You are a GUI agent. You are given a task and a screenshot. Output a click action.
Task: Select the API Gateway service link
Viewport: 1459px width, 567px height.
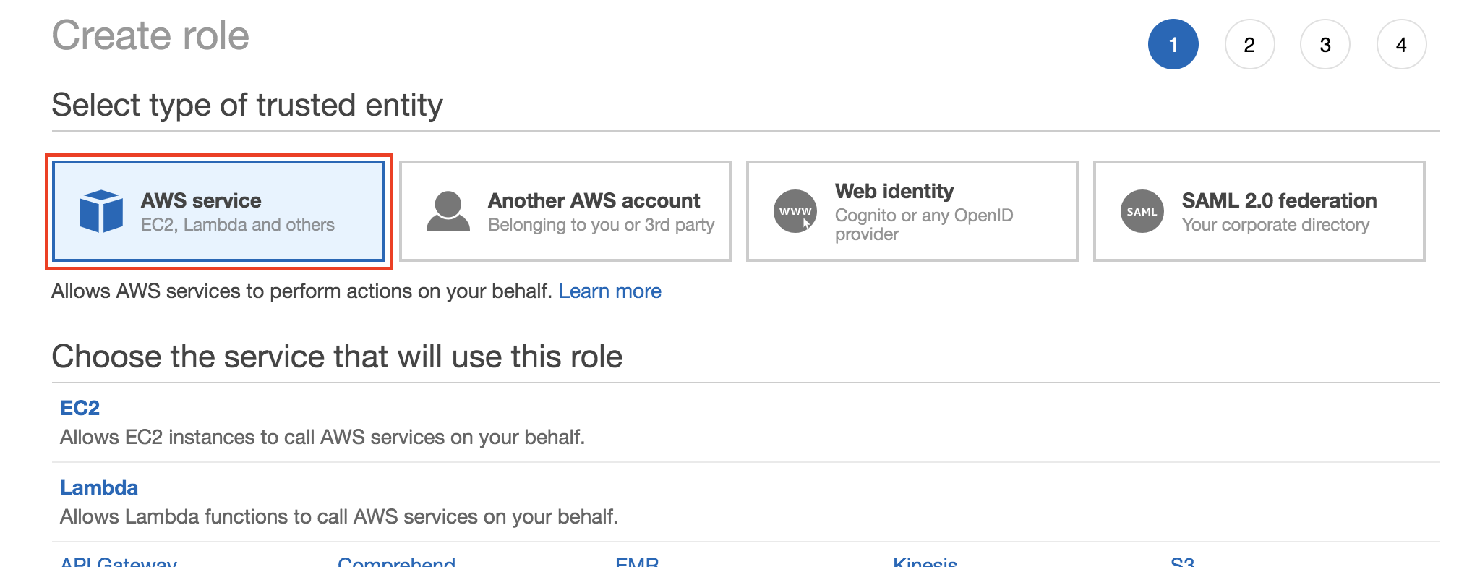click(x=119, y=561)
